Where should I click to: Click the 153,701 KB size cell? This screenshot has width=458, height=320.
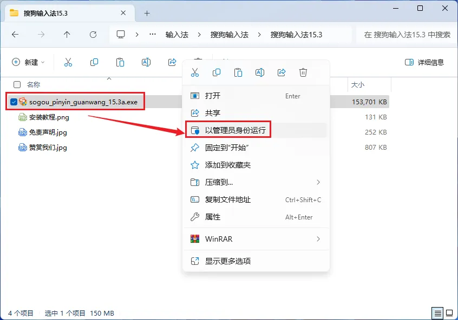click(369, 102)
